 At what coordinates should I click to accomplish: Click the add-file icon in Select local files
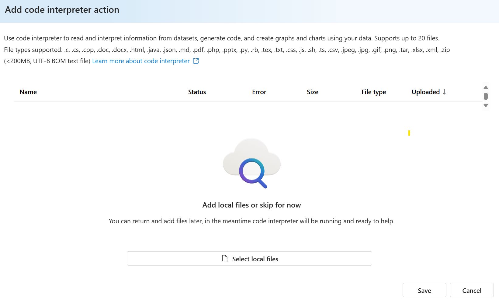225,259
